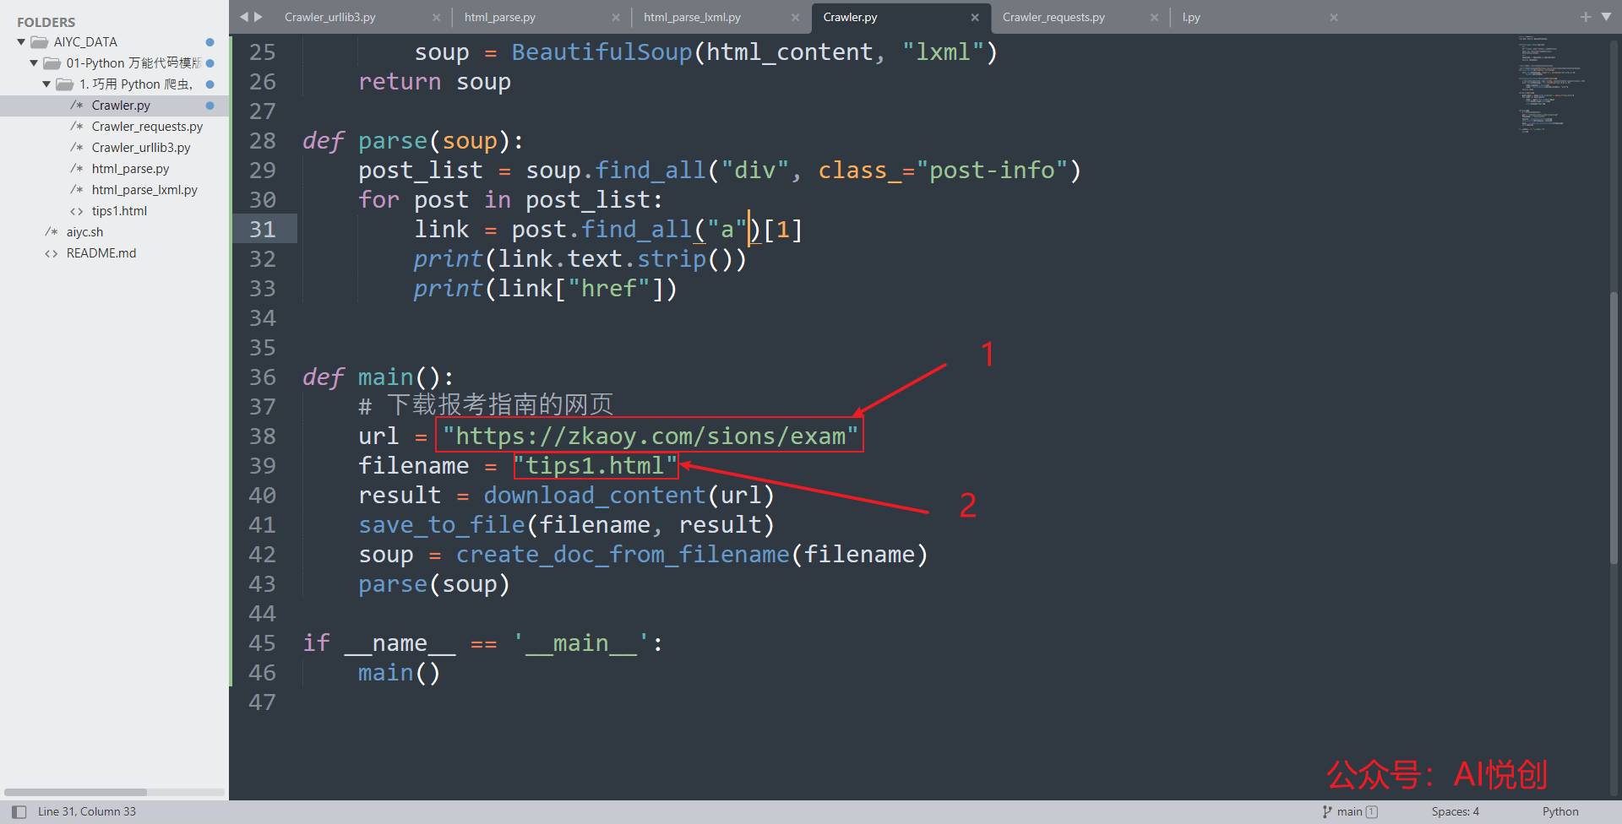Go to previous tab with left arrow

244,16
